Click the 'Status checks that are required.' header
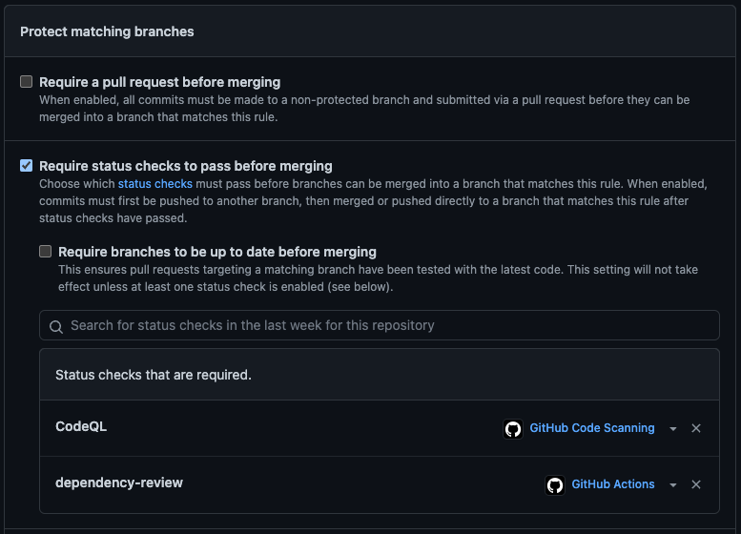Image resolution: width=741 pixels, height=534 pixels. coord(154,375)
